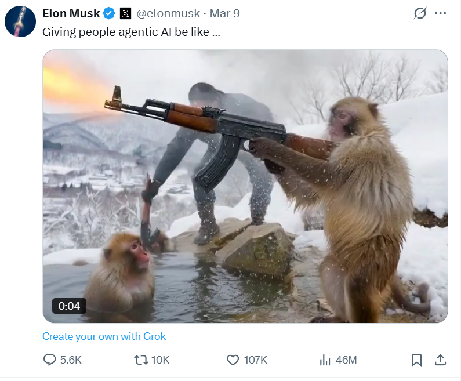Image resolution: width=461 pixels, height=381 pixels.
Task: Open the @elonmusk handle link
Action: tap(168, 13)
